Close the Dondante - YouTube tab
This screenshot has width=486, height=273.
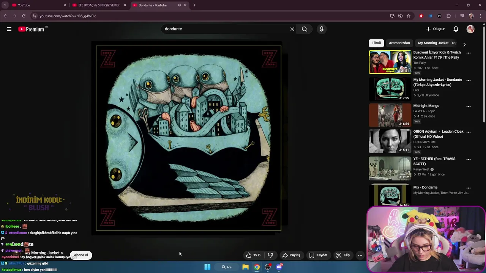[185, 5]
